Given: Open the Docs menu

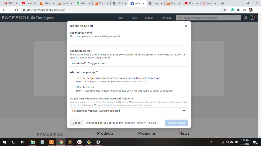Looking at the screenshot, I should tap(120, 18).
